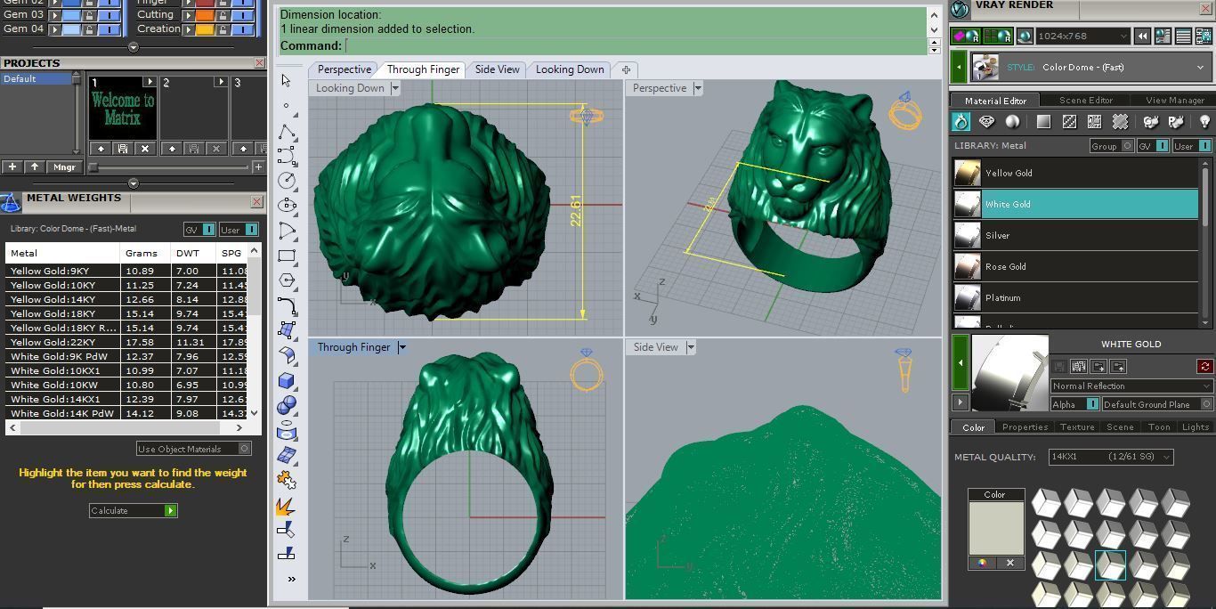1216x609 pixels.
Task: Select the ellipse tool in the left toolbar
Action: pos(287,205)
